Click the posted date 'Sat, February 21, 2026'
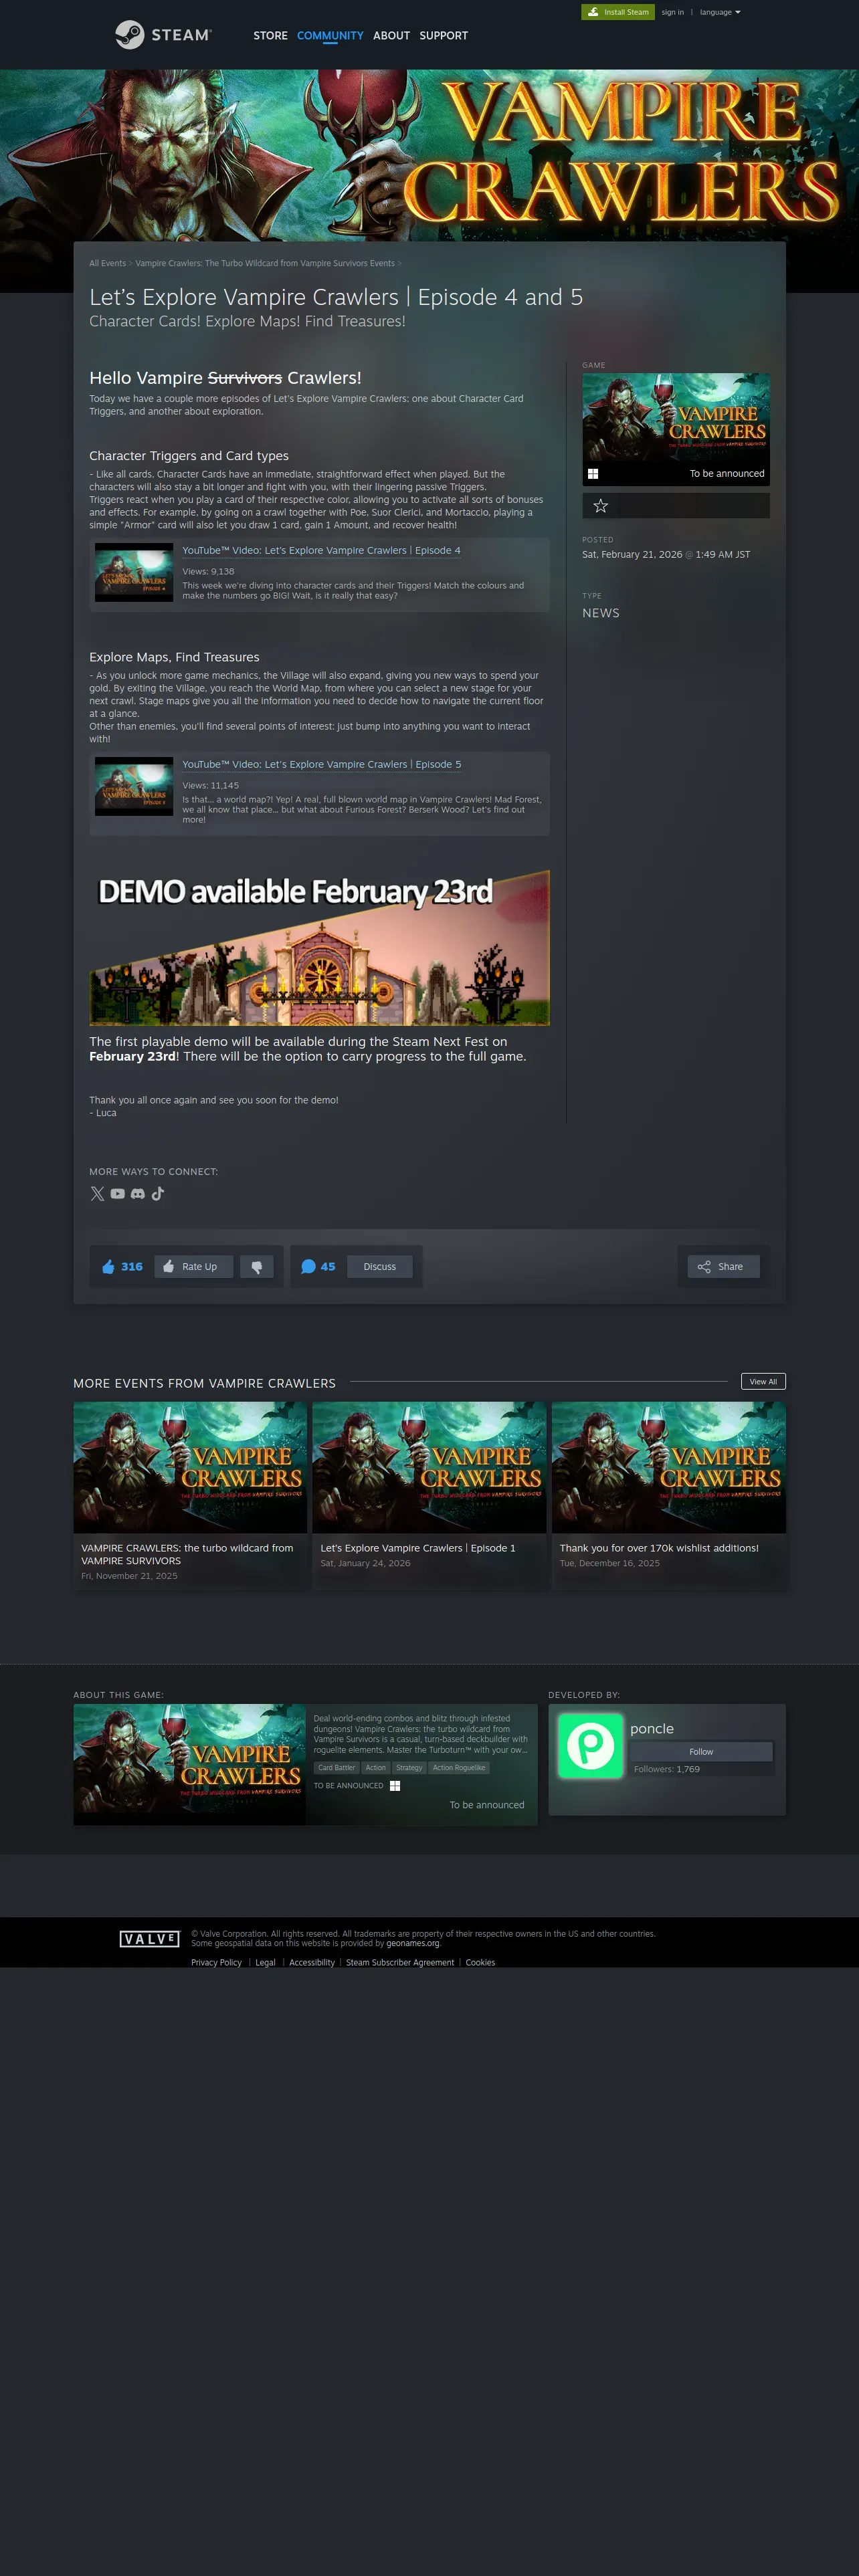The image size is (859, 2576). coord(632,554)
